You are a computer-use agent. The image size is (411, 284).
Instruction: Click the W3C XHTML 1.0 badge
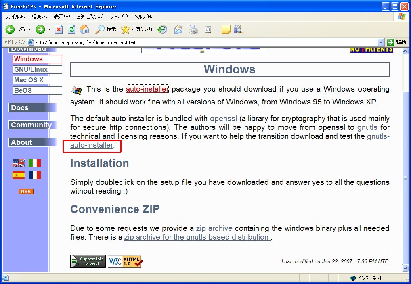[125, 261]
